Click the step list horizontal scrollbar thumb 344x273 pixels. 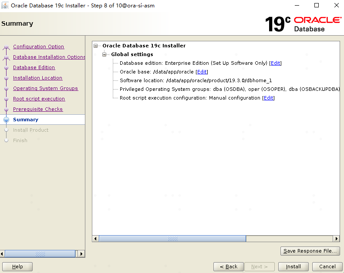40,254
